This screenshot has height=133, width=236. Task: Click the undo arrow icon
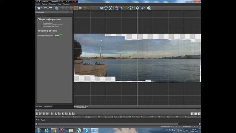[x=46, y=8]
